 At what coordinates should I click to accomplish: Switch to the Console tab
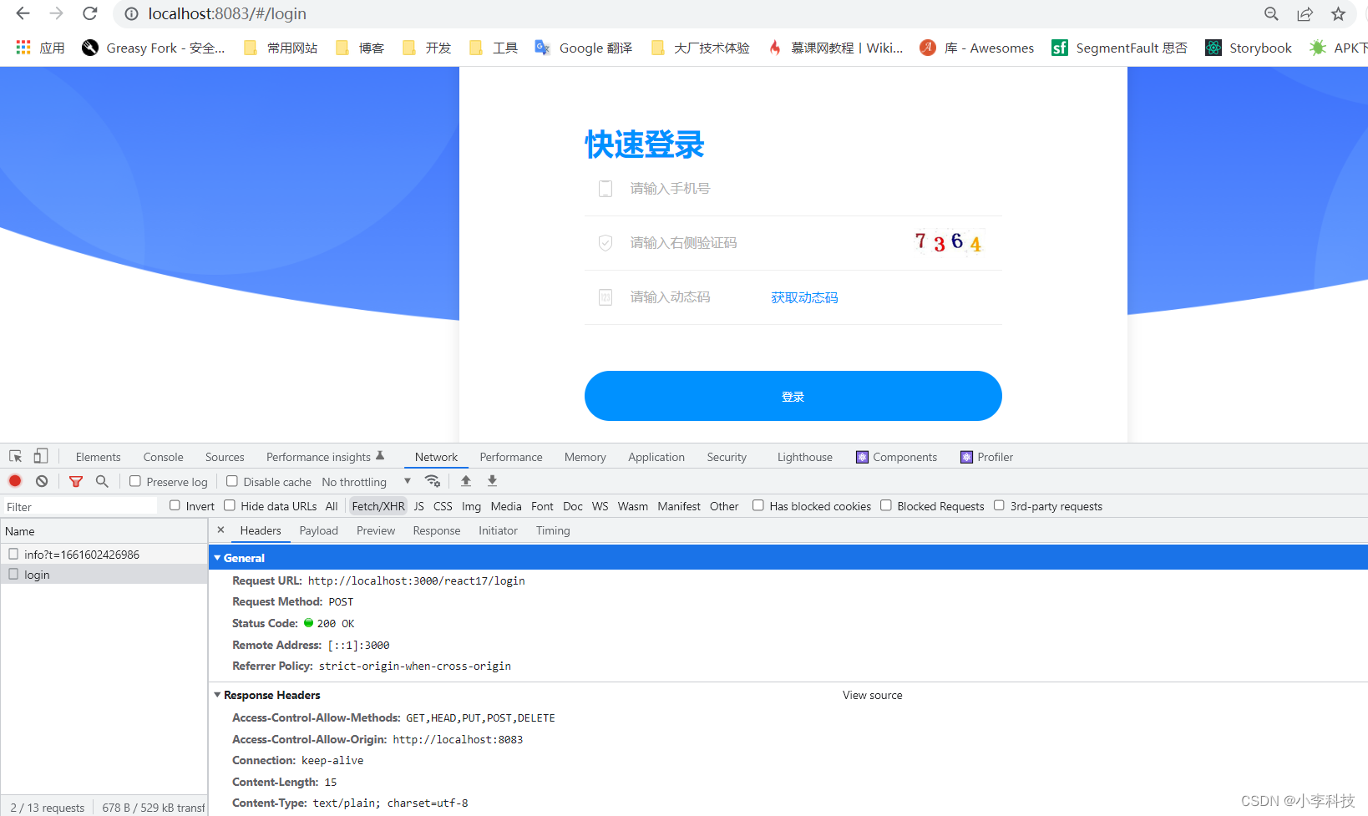tap(163, 457)
